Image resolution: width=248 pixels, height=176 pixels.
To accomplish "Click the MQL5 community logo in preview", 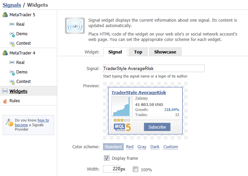I will pos(122,127).
